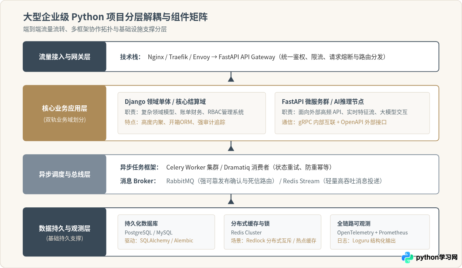Screen dimensions: 462x268
Task: Open the 分布式缓存与锁 card title
Action: point(250,224)
